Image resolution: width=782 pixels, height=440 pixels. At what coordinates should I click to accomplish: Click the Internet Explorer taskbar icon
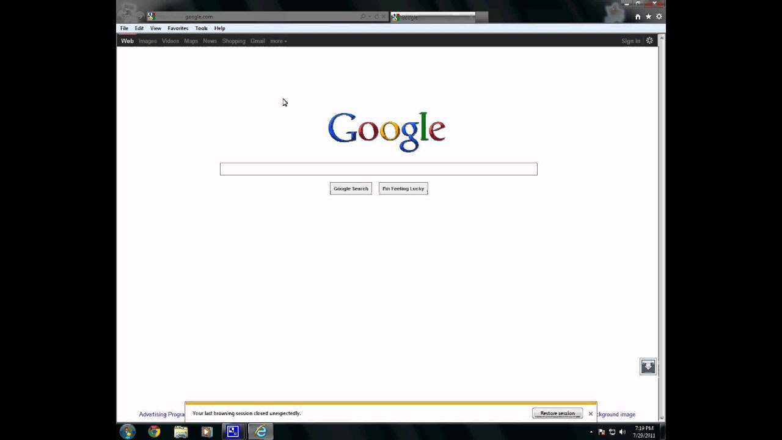click(x=261, y=431)
